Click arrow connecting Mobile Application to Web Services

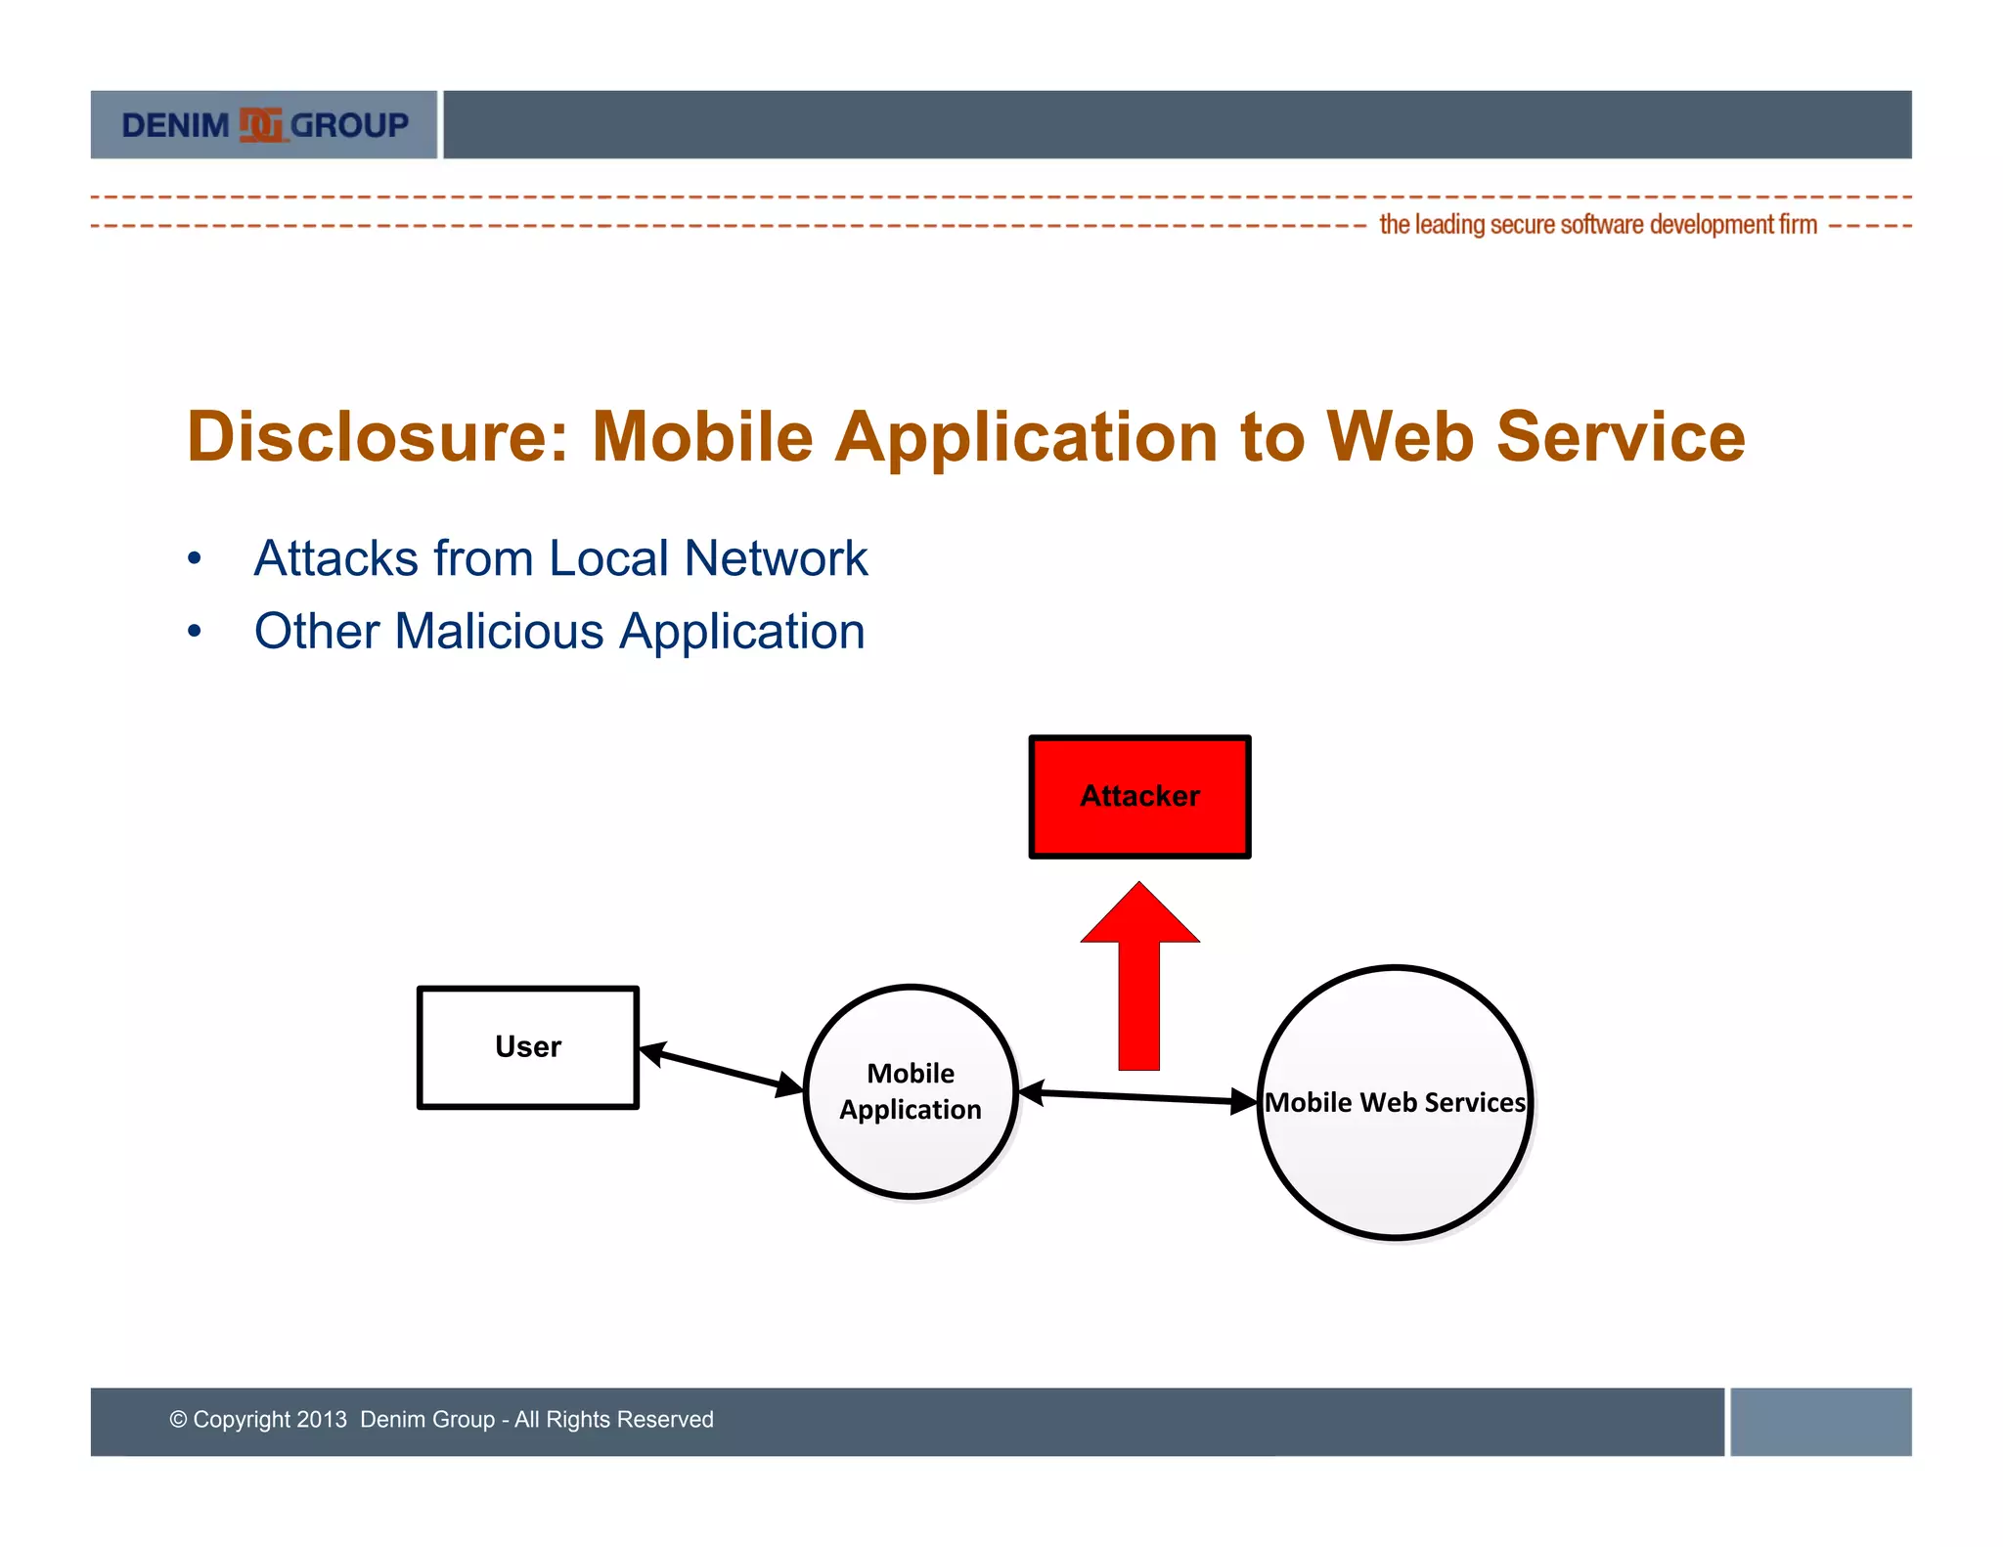pos(1137,1097)
